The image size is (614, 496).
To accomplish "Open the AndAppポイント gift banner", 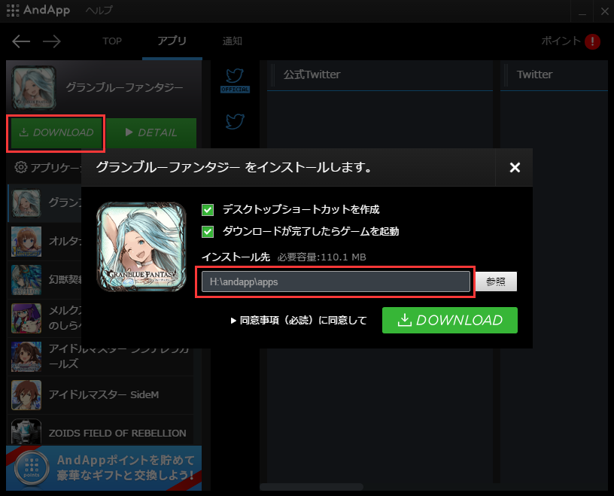I will click(104, 468).
